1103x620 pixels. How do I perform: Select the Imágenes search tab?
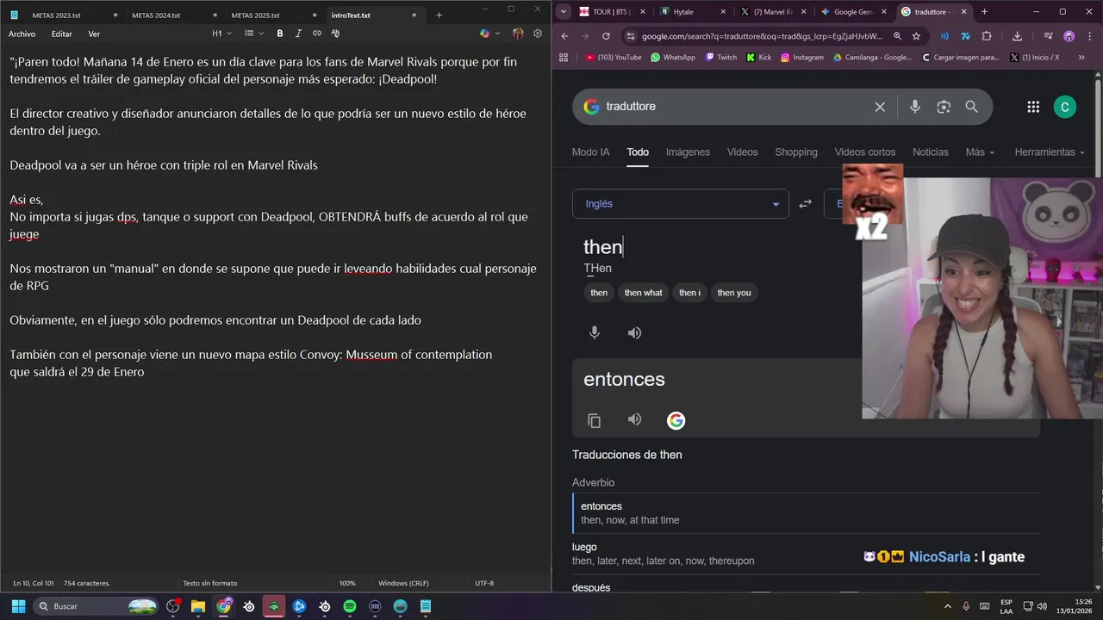(688, 152)
